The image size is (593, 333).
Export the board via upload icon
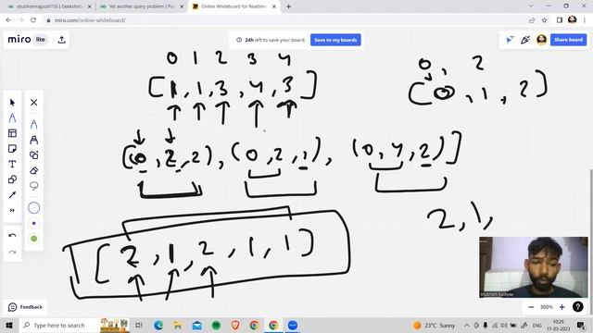click(62, 40)
